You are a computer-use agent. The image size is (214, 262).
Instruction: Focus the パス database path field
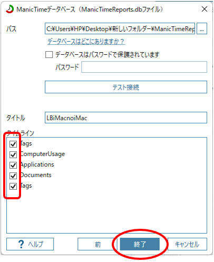[120, 28]
